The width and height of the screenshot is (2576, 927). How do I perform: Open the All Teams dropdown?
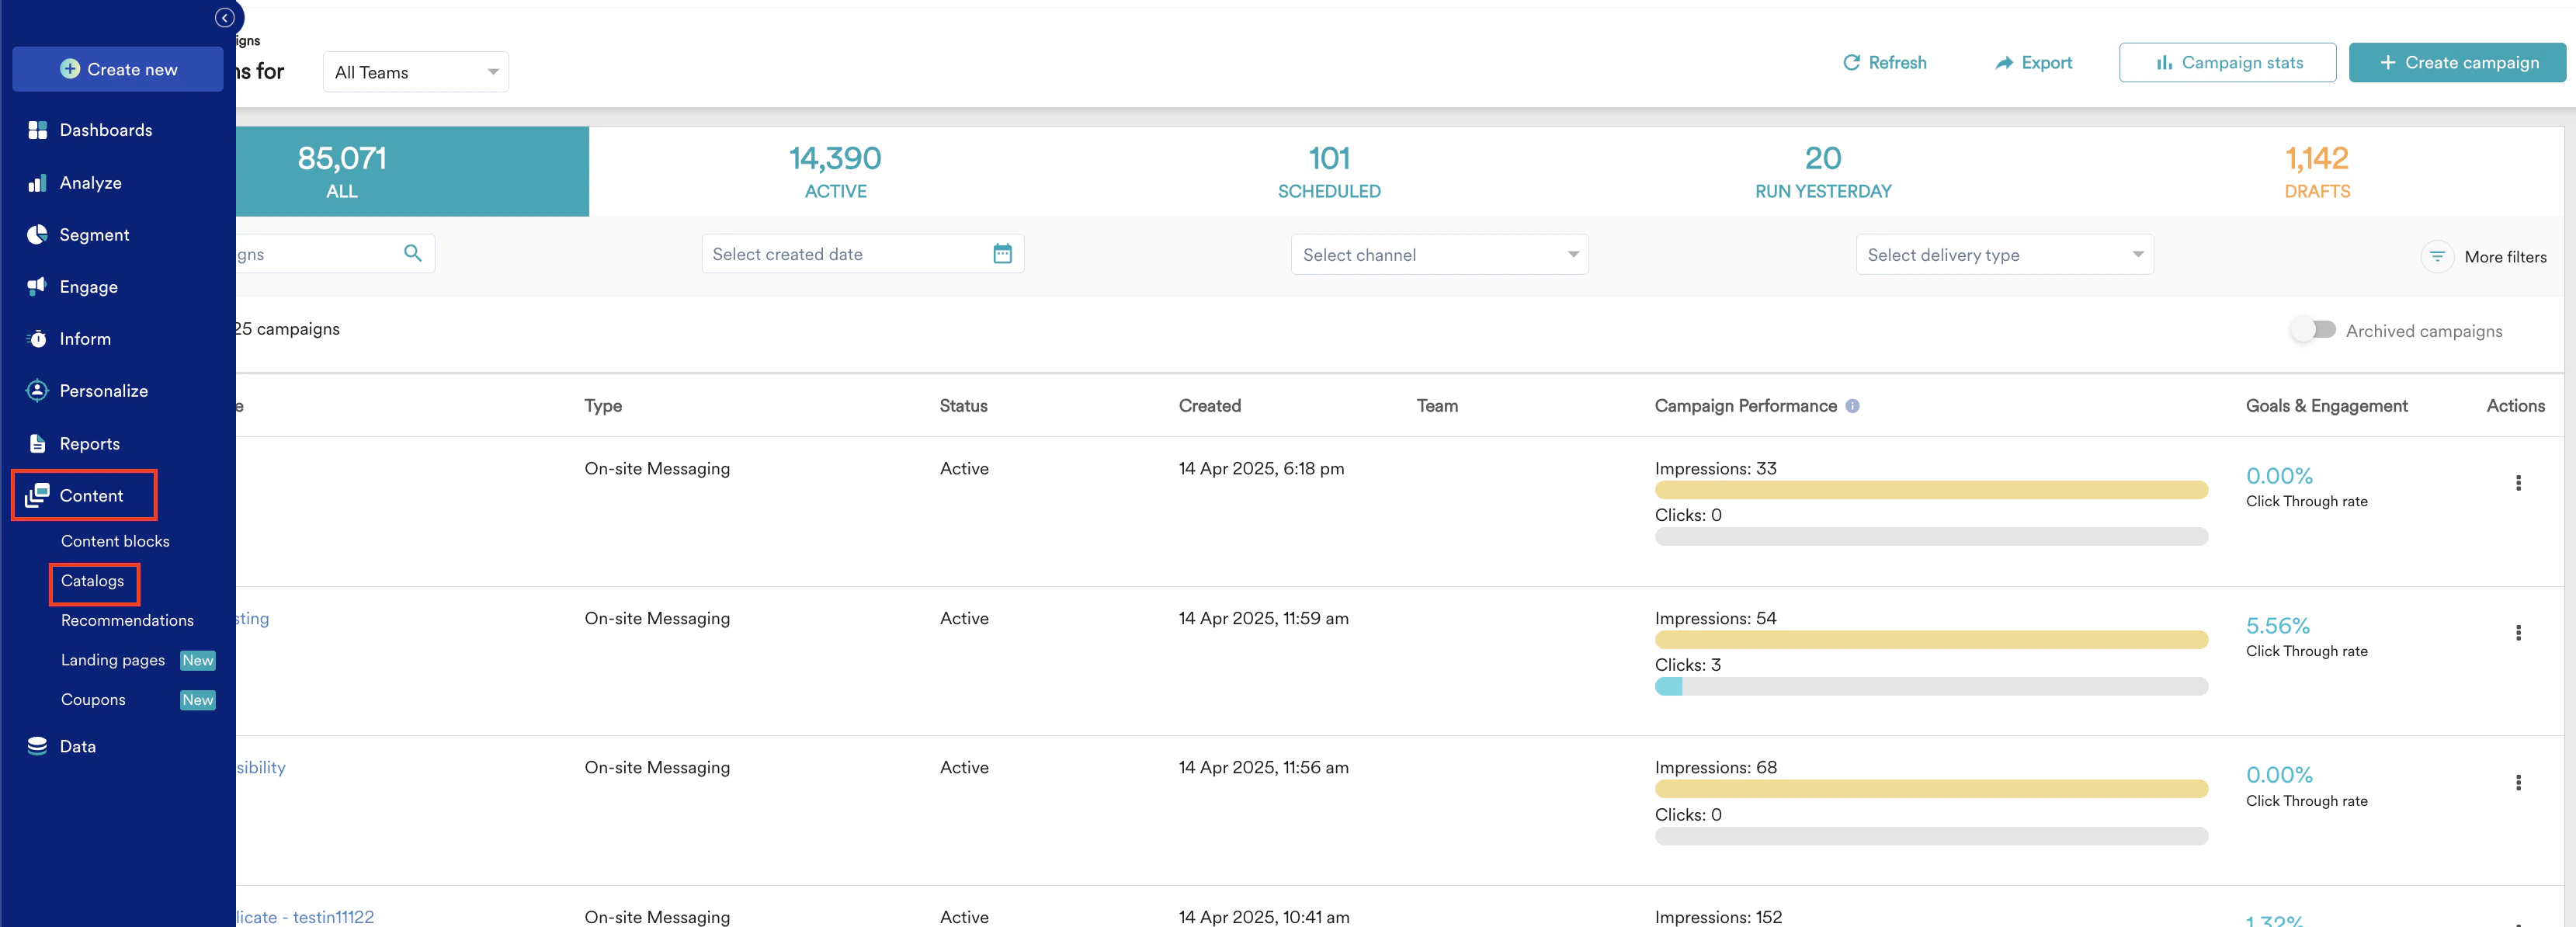point(415,72)
